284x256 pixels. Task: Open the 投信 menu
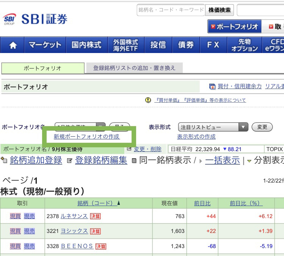(x=158, y=45)
